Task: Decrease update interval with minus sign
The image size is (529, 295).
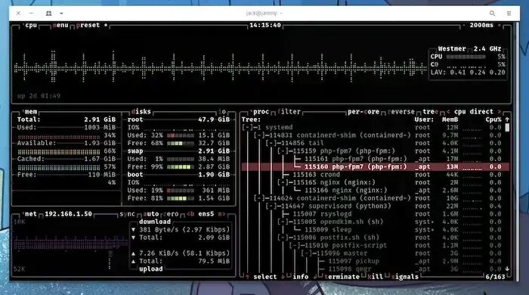Action: pos(464,25)
